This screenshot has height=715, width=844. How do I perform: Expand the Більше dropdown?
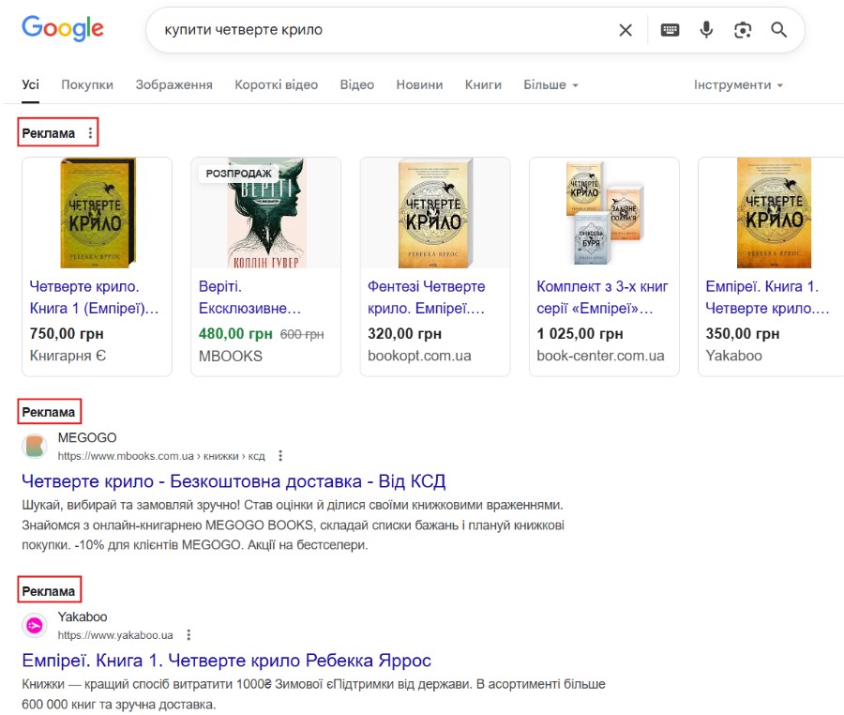pos(550,84)
